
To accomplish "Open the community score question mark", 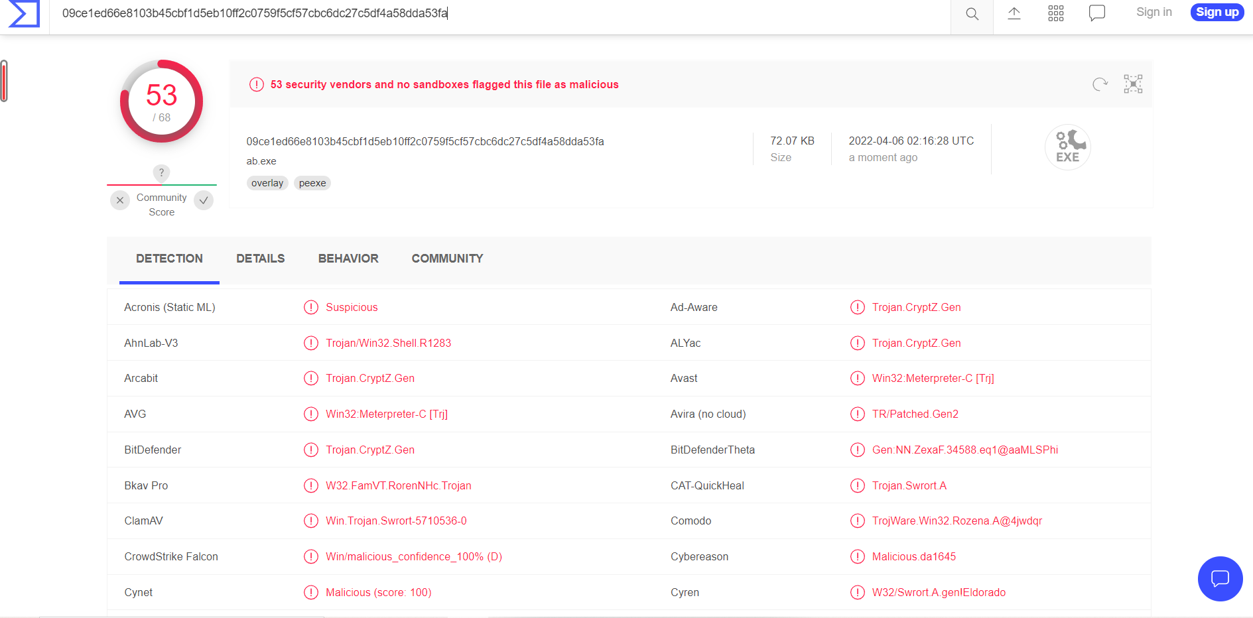I will coord(161,173).
